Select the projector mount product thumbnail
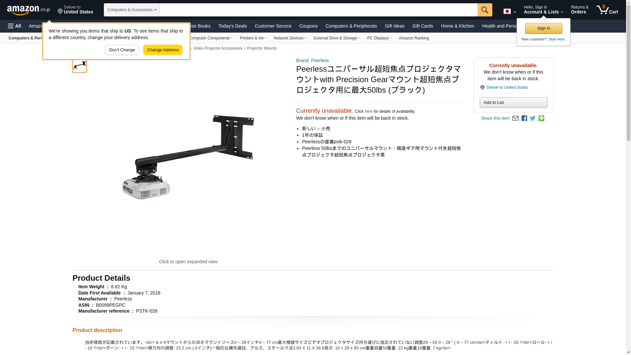Screen dimensions: 631x355 tap(80, 65)
